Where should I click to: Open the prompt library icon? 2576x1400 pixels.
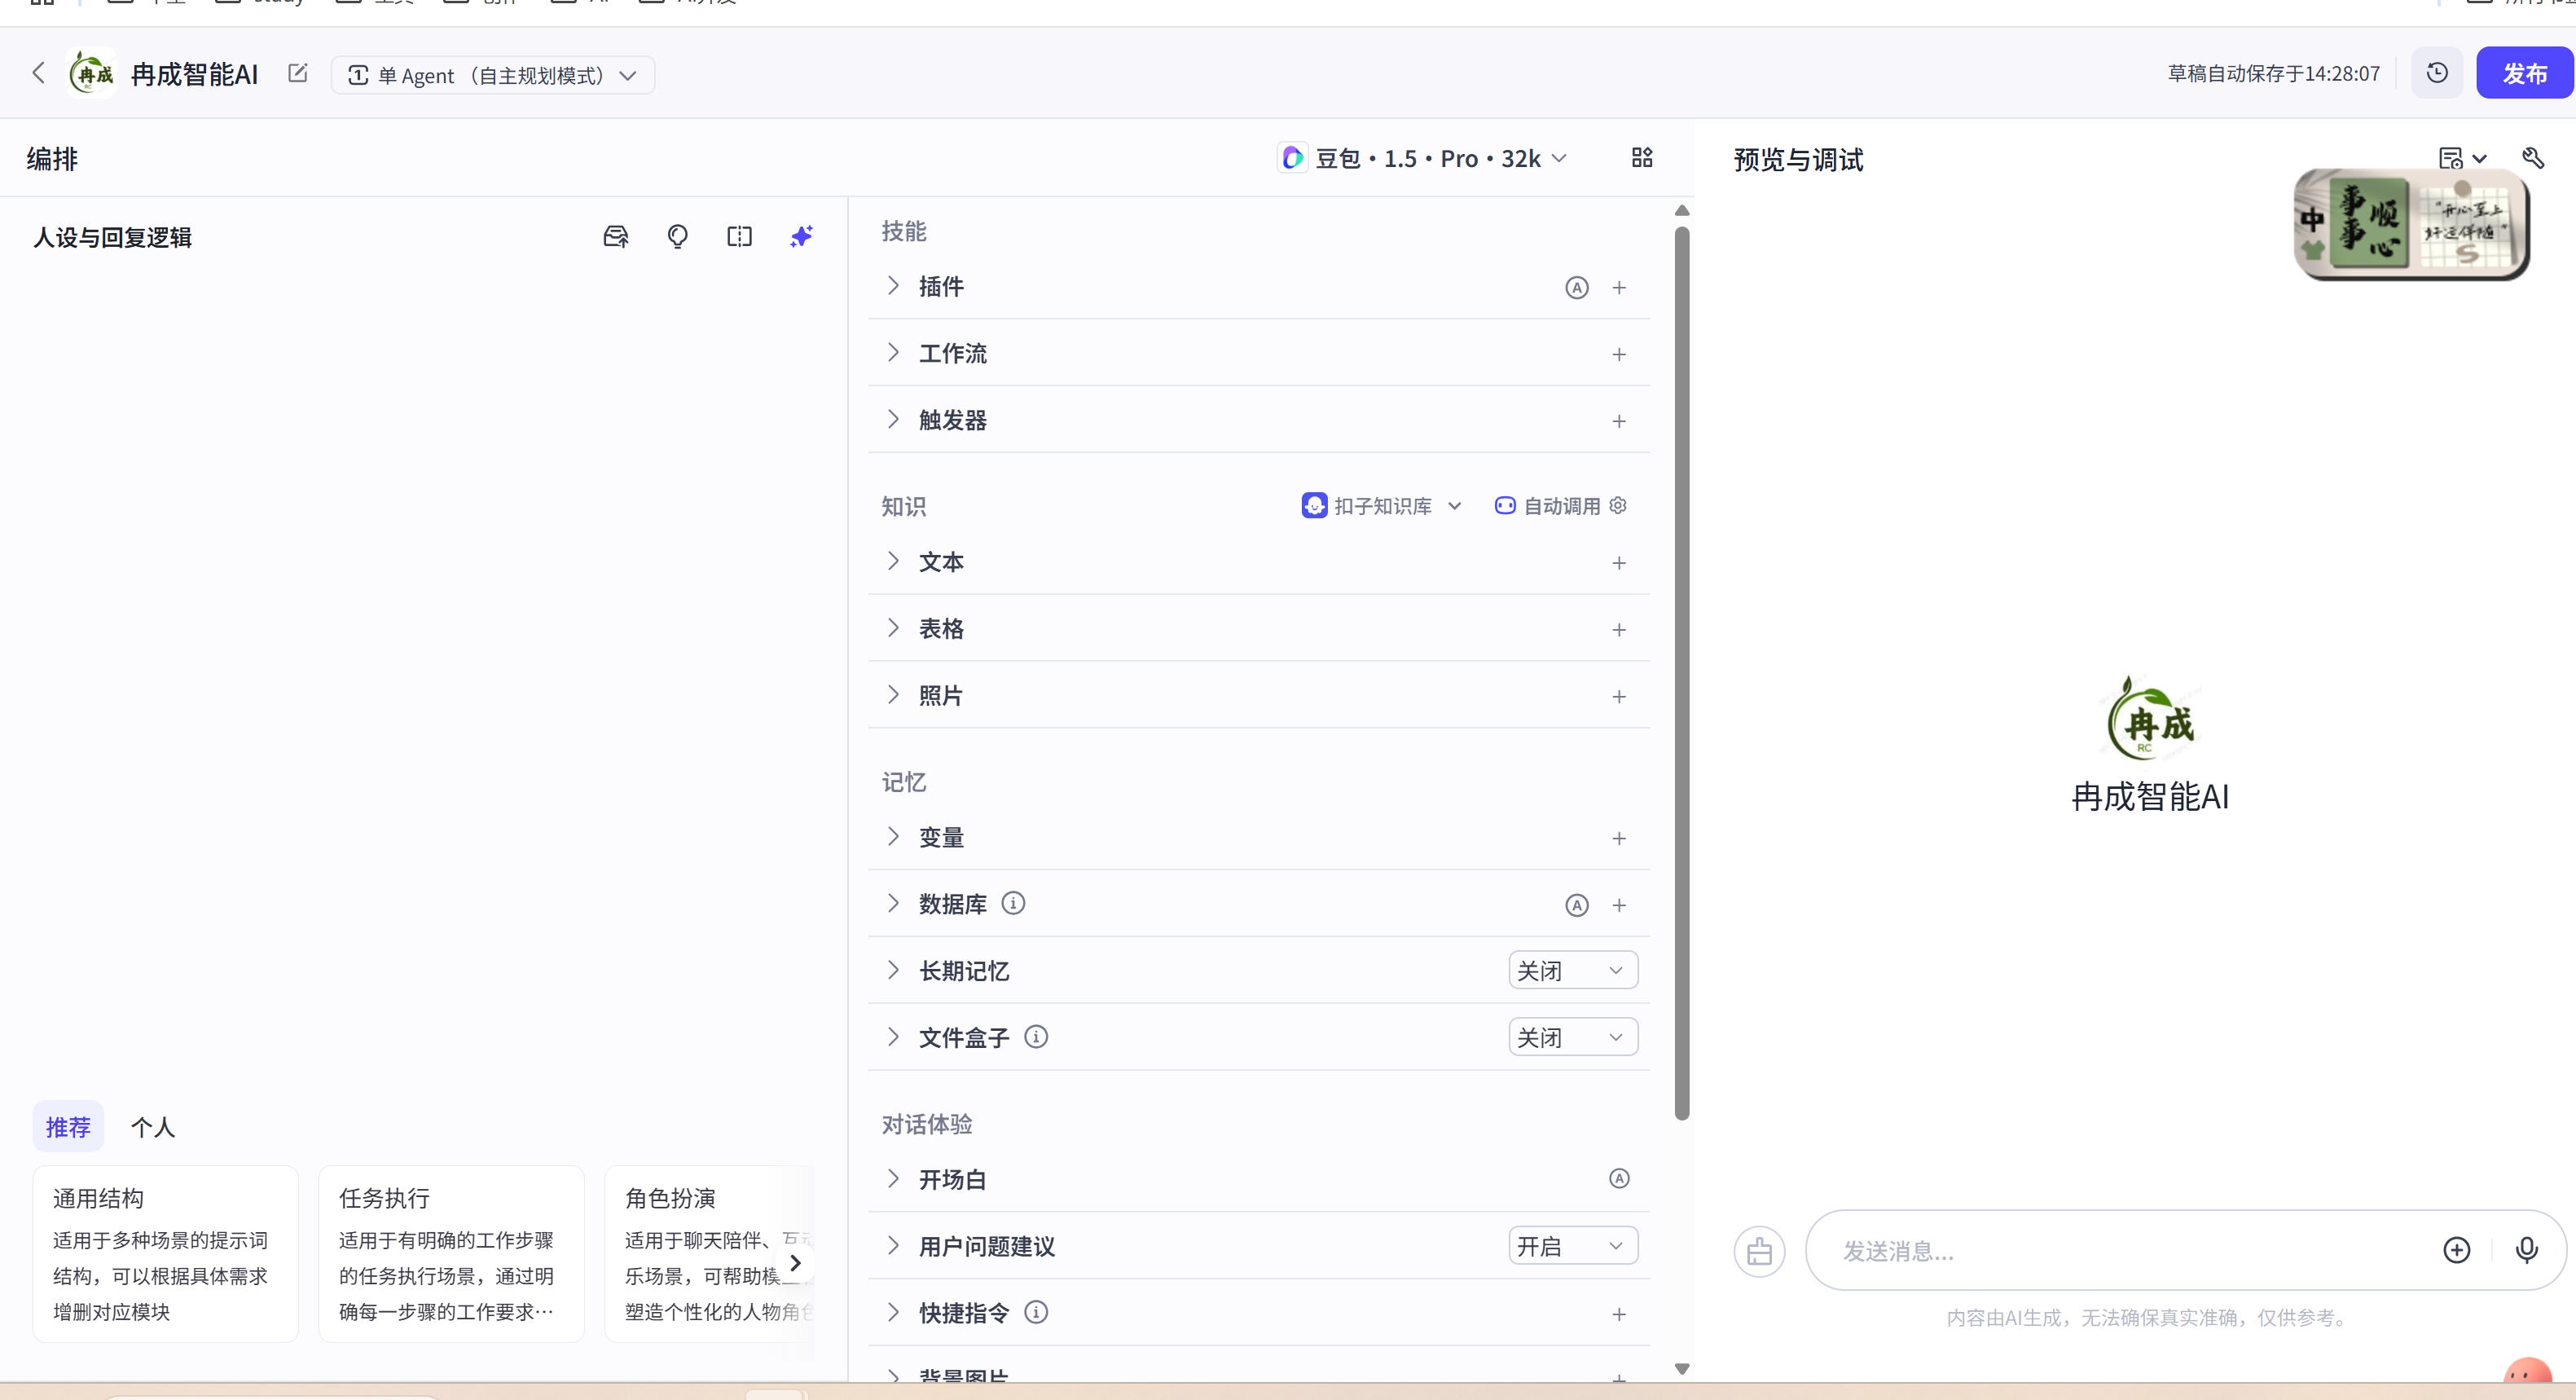[x=616, y=236]
